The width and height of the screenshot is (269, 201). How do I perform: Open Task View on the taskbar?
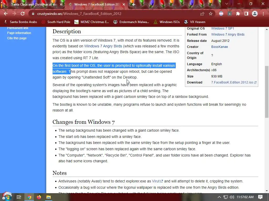(19, 197)
